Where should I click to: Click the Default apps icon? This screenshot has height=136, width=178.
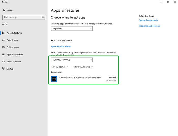[x=3, y=40]
